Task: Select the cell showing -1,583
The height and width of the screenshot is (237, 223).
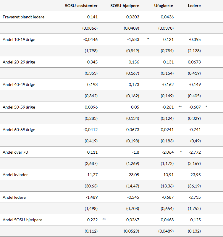Action: point(133,39)
